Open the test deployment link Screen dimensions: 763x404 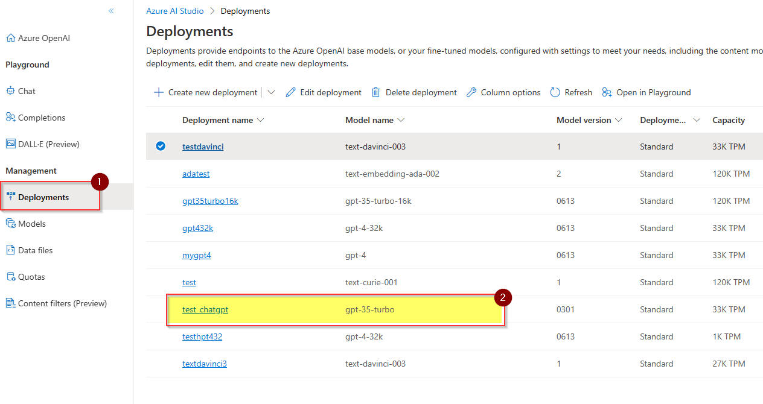pyautogui.click(x=189, y=282)
